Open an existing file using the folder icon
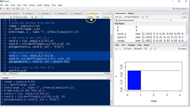 (x=7, y=9)
